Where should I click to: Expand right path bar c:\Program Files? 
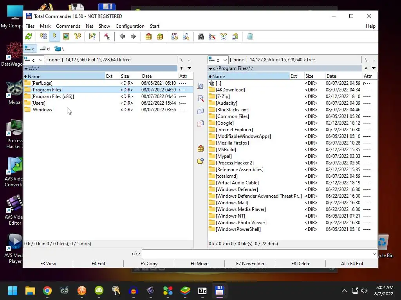[285, 68]
